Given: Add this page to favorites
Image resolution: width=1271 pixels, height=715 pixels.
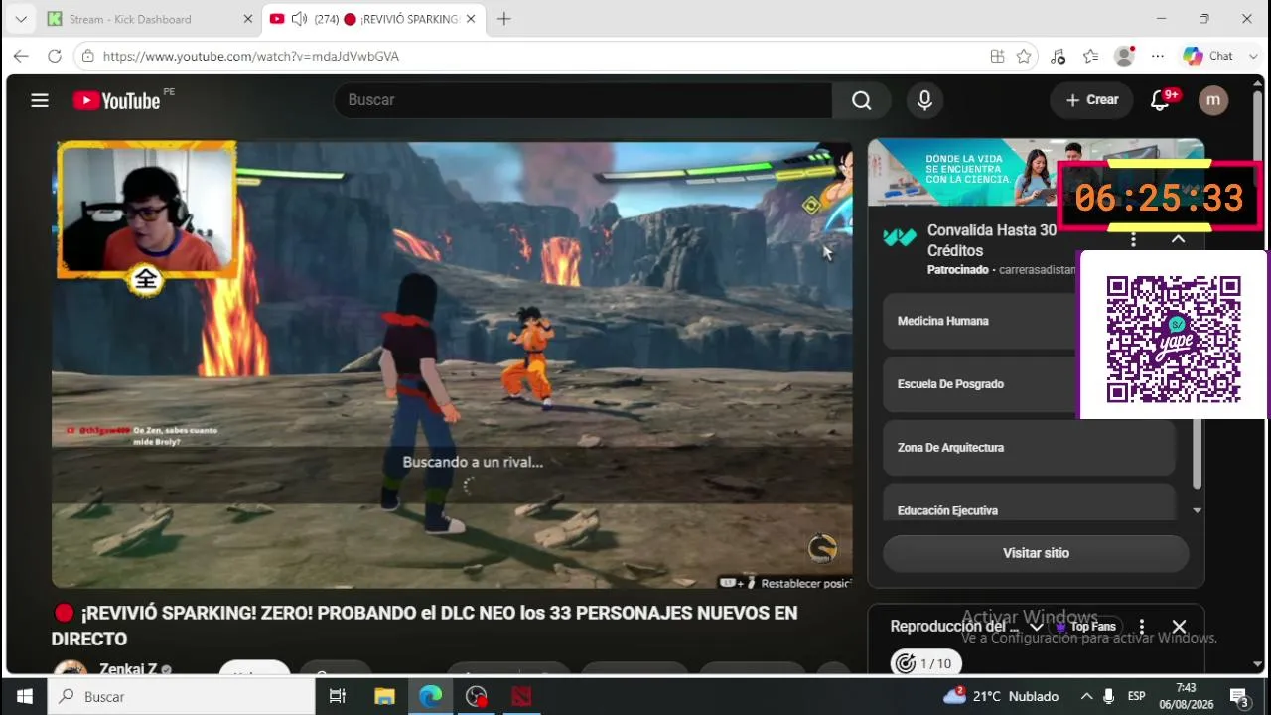Looking at the screenshot, I should click(x=1024, y=57).
